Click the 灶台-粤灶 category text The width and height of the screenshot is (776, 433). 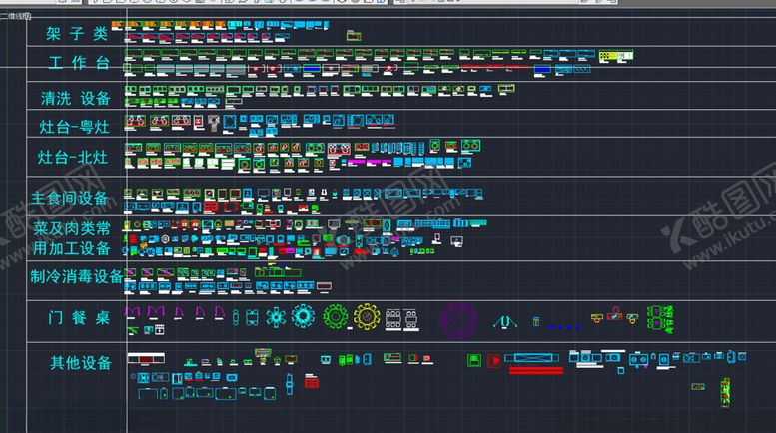(74, 126)
